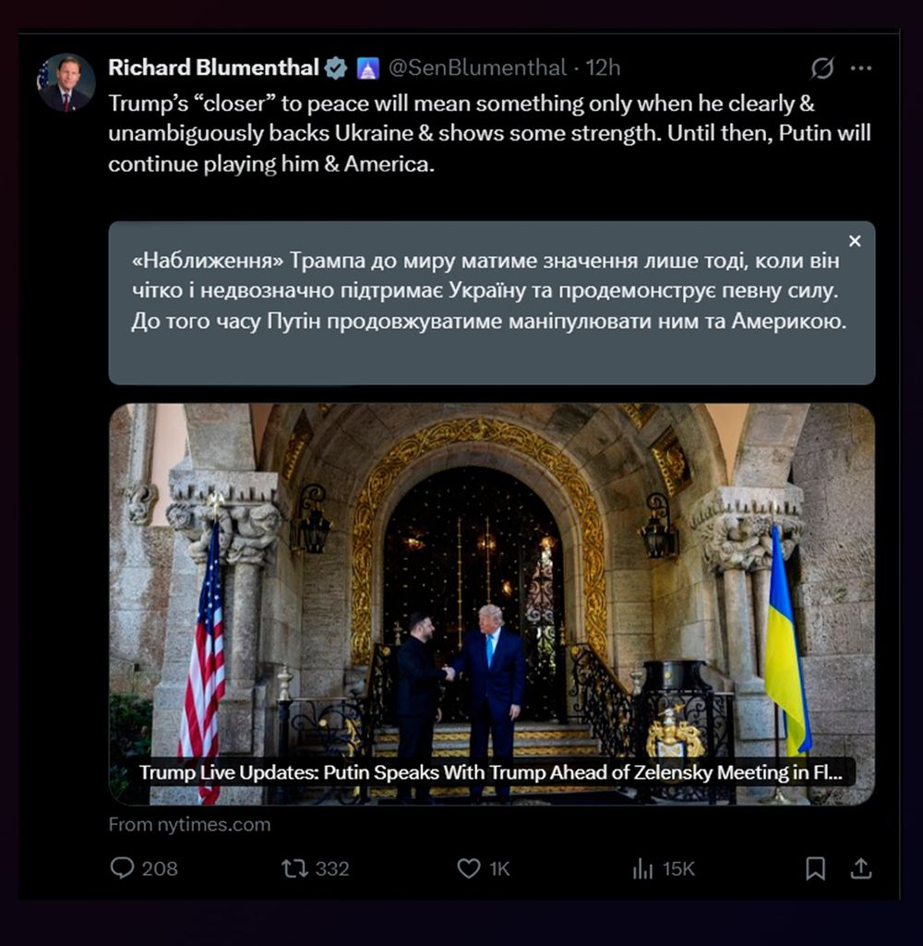The width and height of the screenshot is (923, 946).
Task: Click the reply speech-bubble icon
Action: 122,867
